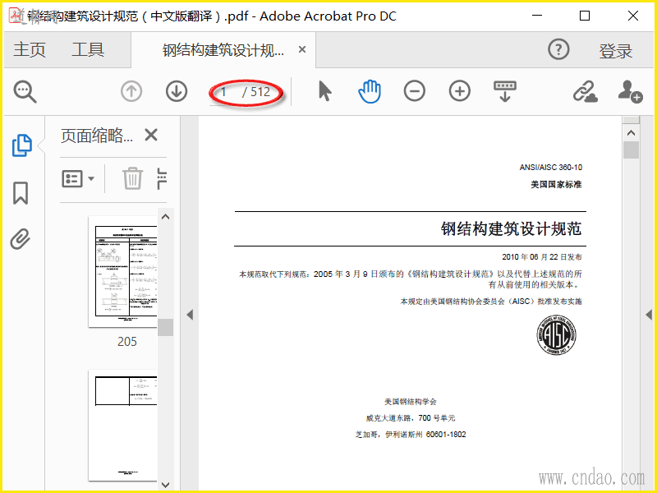Click the 威克大道东路，700 号单元 address line
Image resolution: width=657 pixels, height=493 pixels.
pyautogui.click(x=410, y=418)
